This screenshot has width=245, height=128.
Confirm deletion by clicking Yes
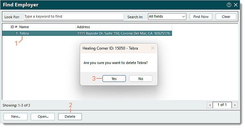(114, 79)
